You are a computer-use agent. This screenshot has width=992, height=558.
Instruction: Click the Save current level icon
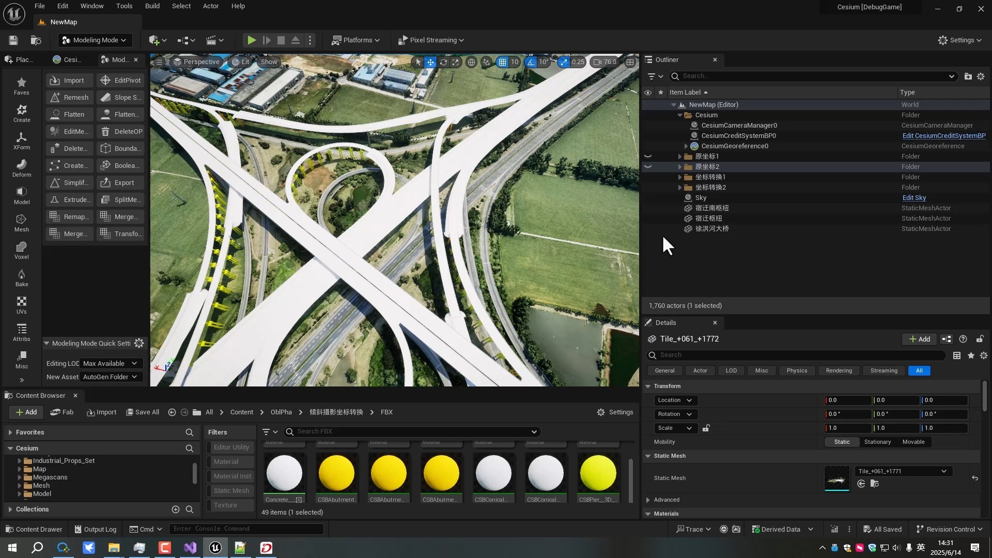coord(13,40)
